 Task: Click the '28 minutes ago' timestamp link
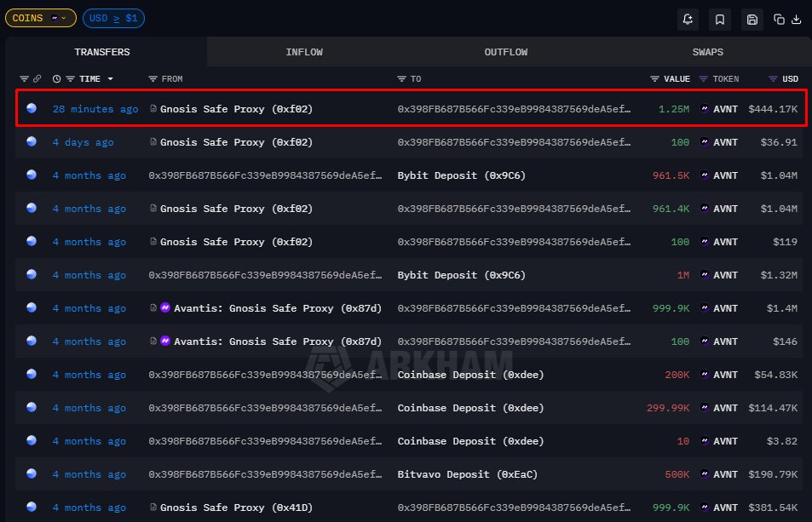[95, 109]
